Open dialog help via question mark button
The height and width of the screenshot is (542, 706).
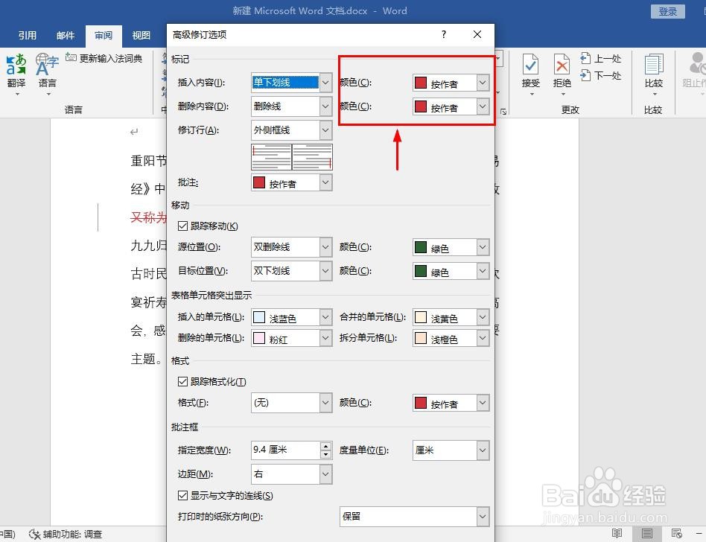coord(443,35)
